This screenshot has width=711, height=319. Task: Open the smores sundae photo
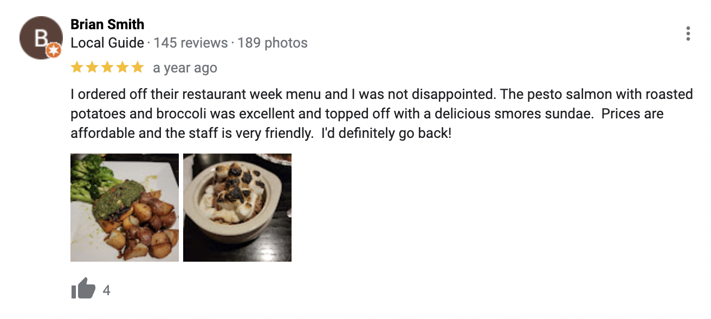(237, 208)
